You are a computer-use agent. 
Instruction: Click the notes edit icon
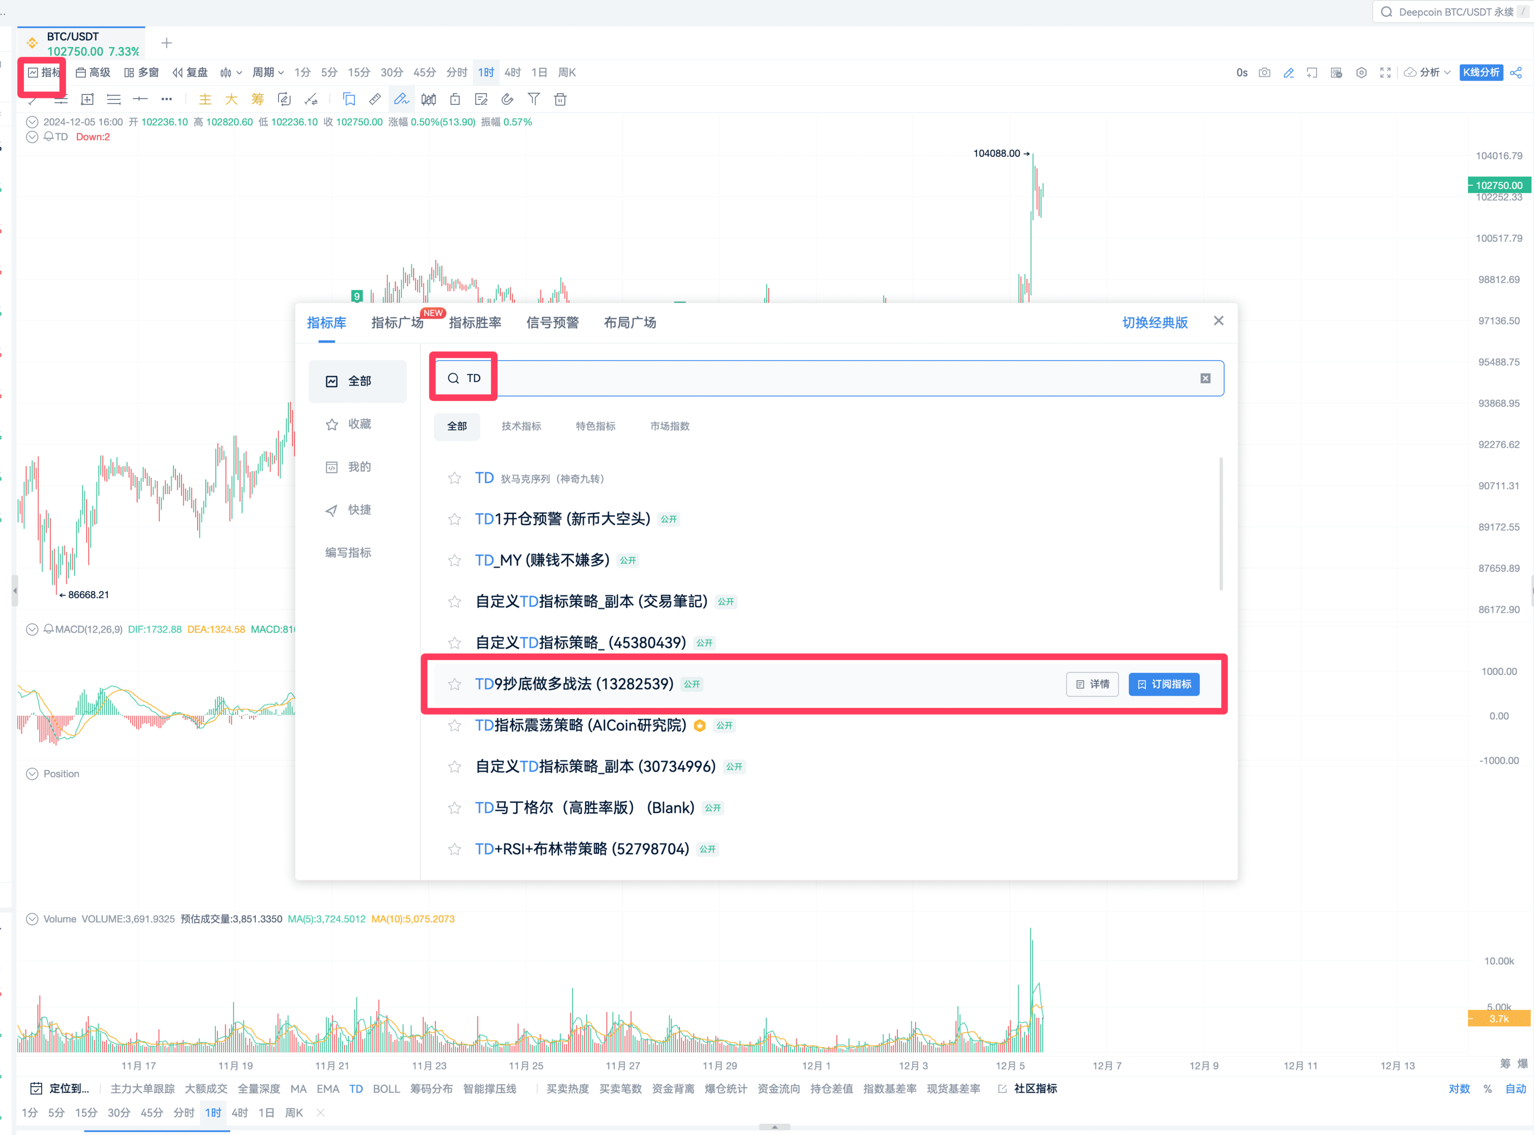point(481,100)
